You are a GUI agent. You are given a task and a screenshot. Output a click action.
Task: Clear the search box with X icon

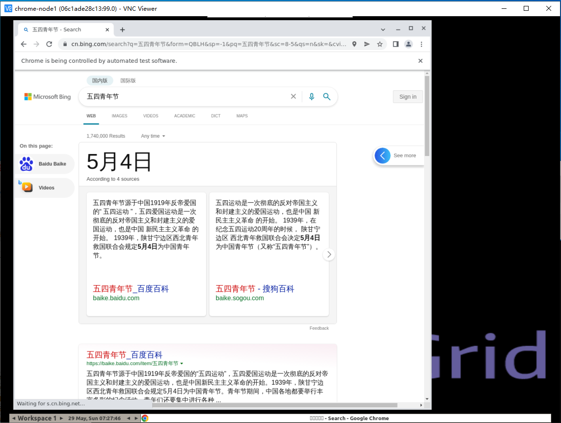[294, 97]
